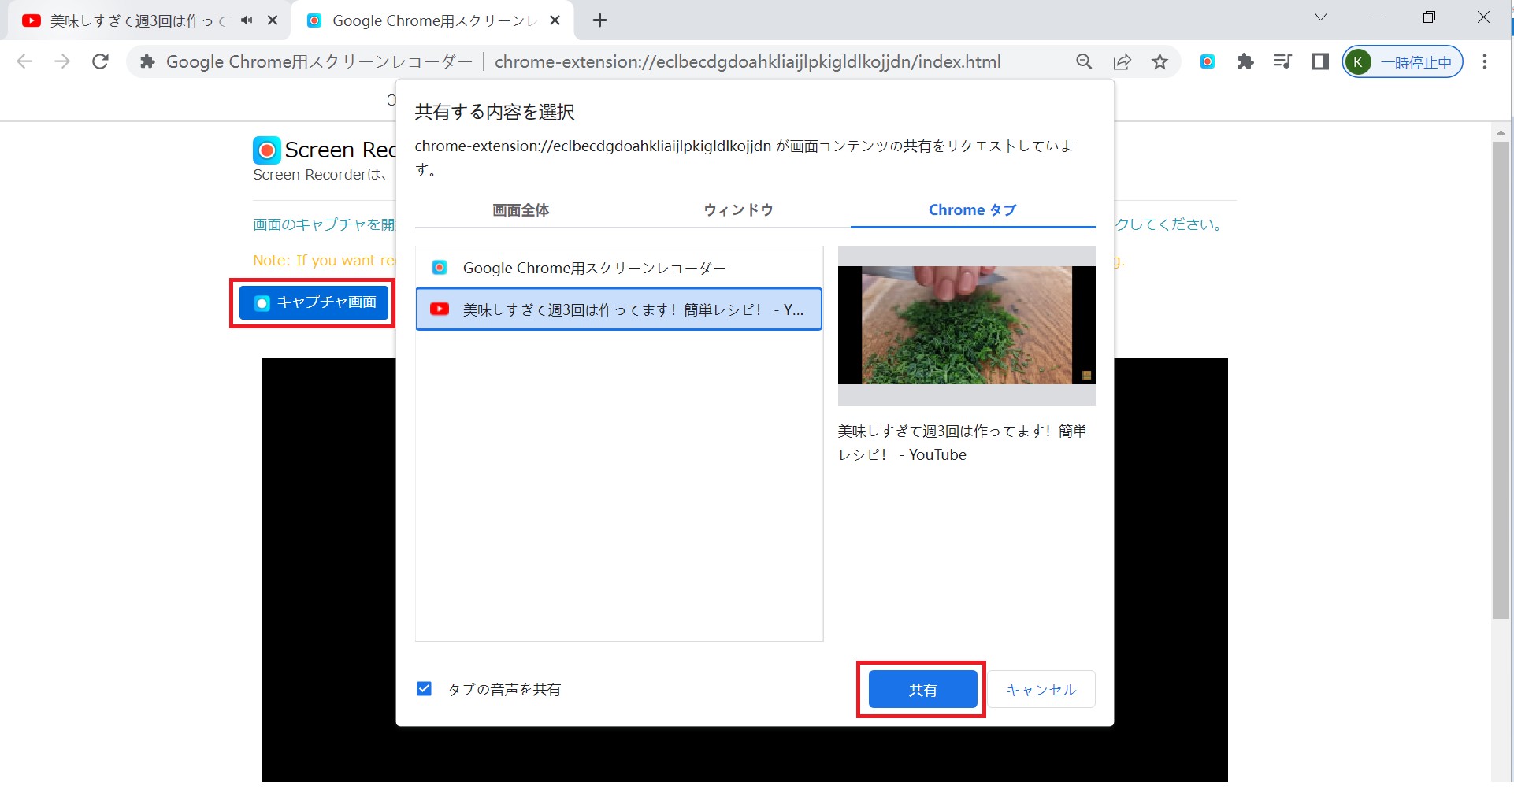Click the zoom magnifier icon in address bar
Image resolution: width=1514 pixels, height=804 pixels.
(1084, 61)
